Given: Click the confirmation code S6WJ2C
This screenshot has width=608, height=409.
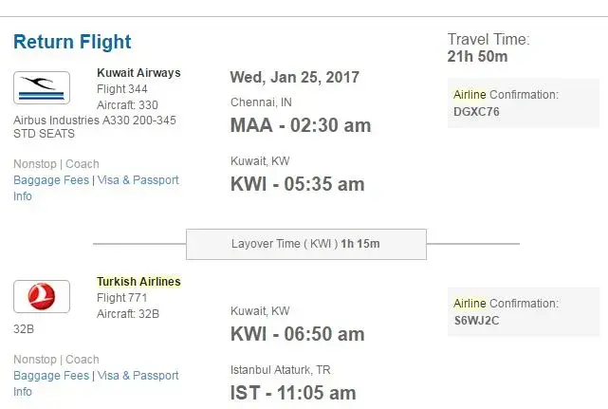Looking at the screenshot, I should [477, 320].
